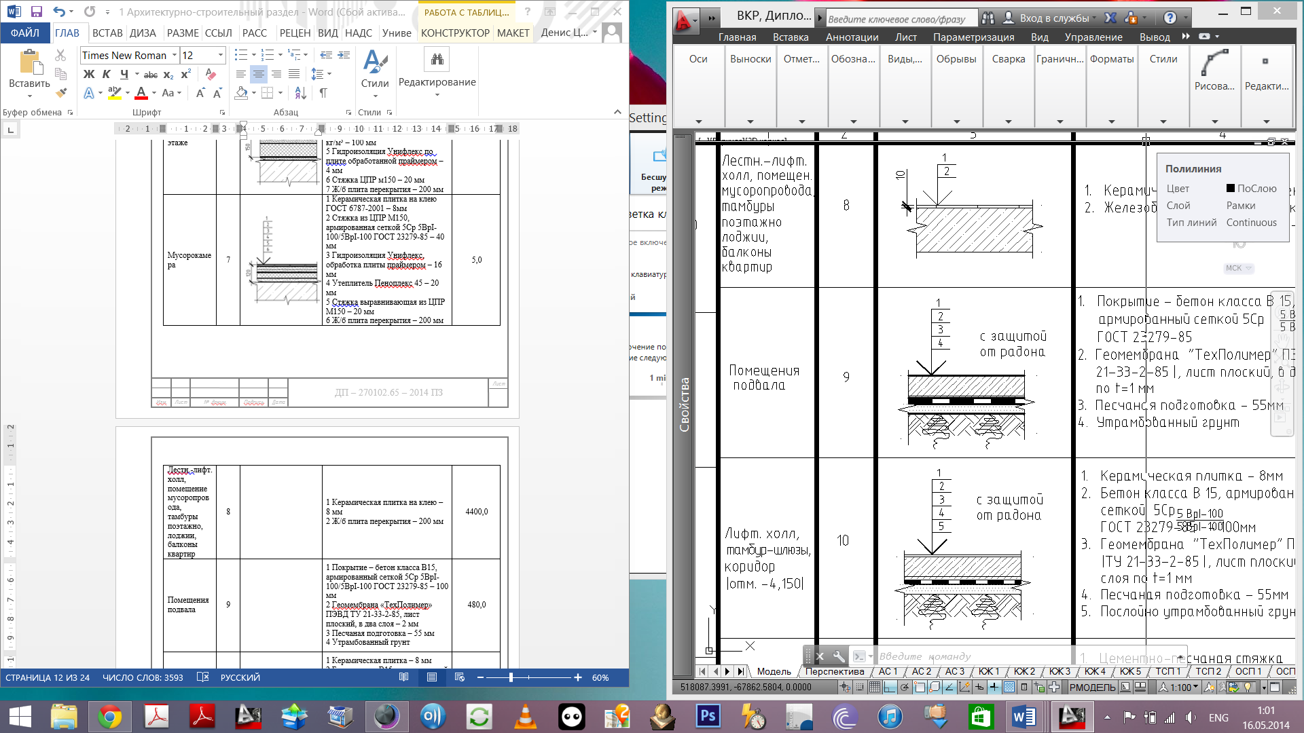The height and width of the screenshot is (733, 1304).
Task: Select the Axes tool in KOMPAS toolbar
Action: (x=699, y=58)
